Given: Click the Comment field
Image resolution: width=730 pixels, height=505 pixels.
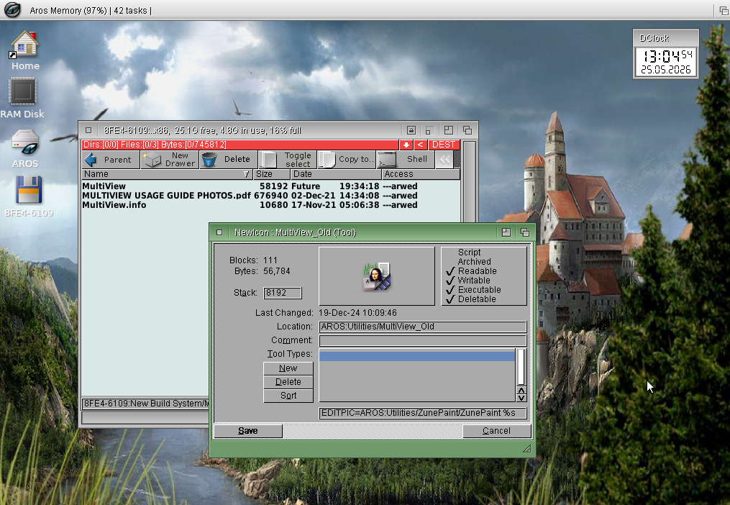Looking at the screenshot, I should tap(423, 340).
